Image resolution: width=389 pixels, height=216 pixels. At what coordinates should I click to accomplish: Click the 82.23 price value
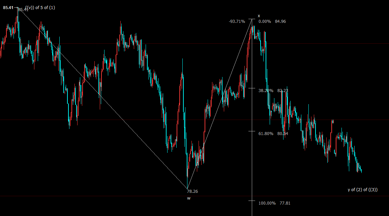pos(282,91)
